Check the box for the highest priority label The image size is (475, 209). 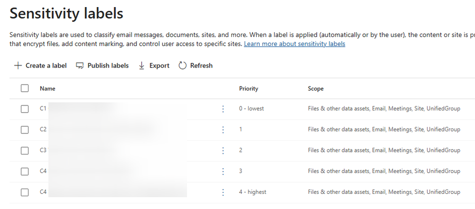pyautogui.click(x=25, y=192)
